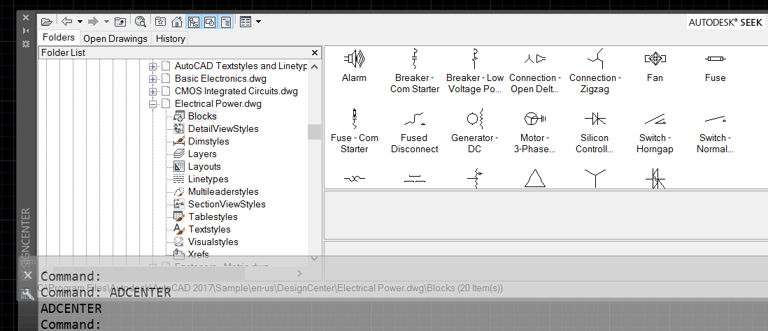The height and width of the screenshot is (331, 768).
Task: Click the Forward arrow button
Action: tap(93, 22)
